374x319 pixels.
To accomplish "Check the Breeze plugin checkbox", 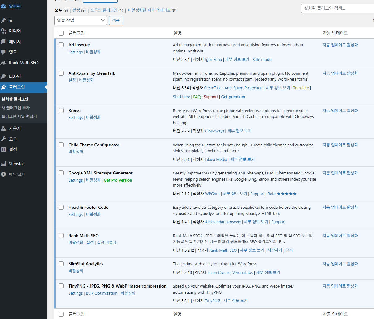I will [x=61, y=111].
